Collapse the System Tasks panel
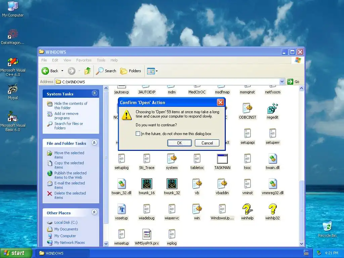The width and height of the screenshot is (344, 258). tap(94, 93)
